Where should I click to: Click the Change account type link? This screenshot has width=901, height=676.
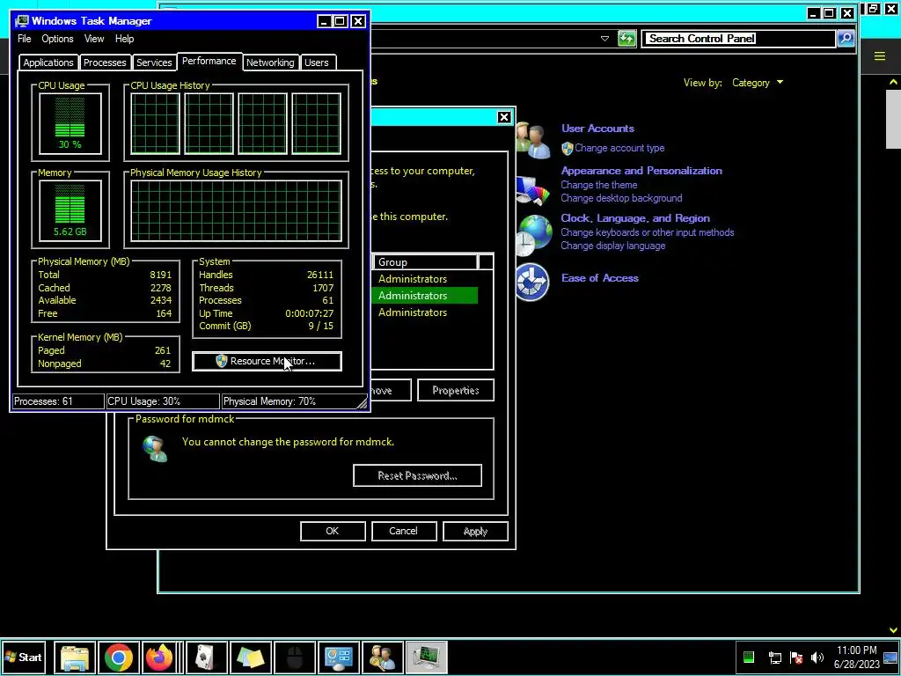[x=619, y=148]
